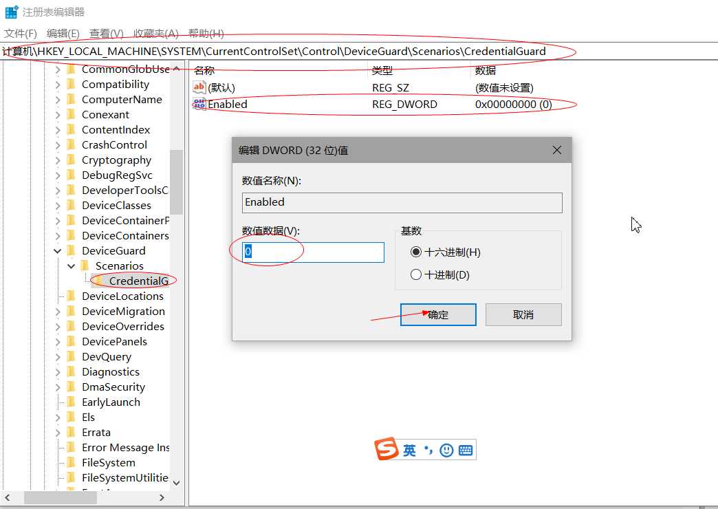Viewport: 718px width, 509px height.
Task: Click the DeviceGuard folder icon
Action: [71, 250]
